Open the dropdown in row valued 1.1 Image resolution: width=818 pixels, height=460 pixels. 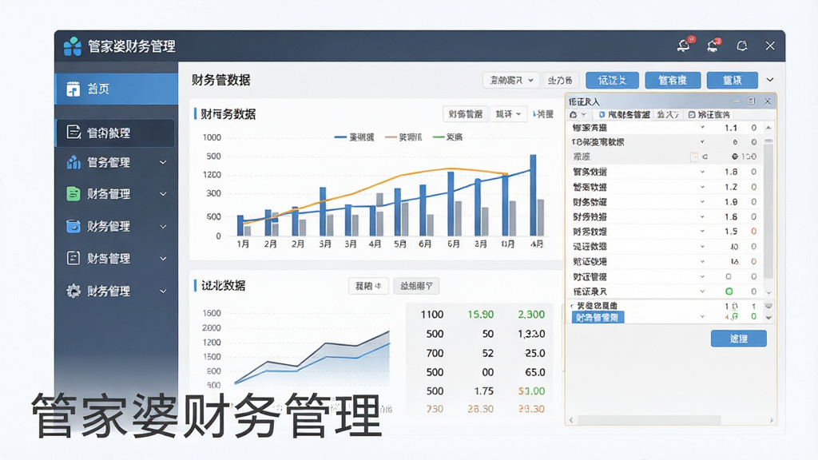click(702, 128)
